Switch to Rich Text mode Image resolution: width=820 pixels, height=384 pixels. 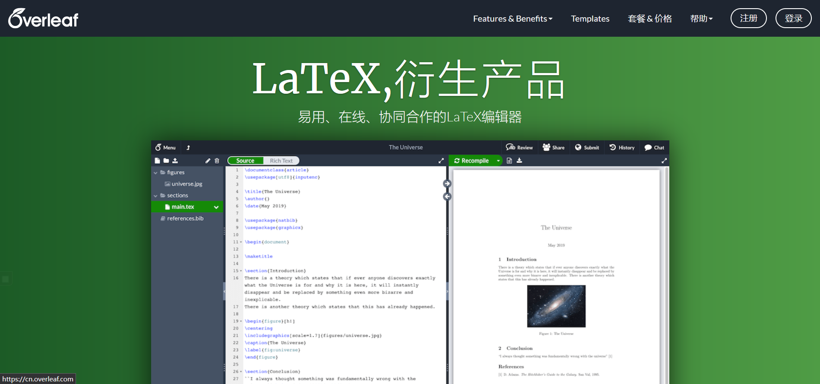(281, 161)
